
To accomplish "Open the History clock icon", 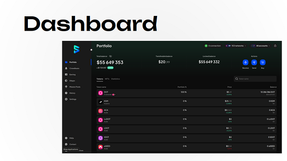I will 66,93.
